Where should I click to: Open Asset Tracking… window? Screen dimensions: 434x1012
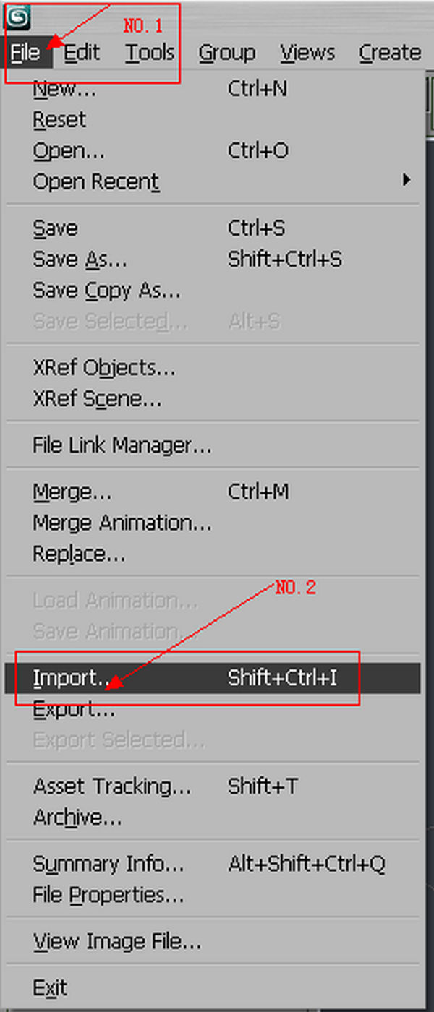click(x=213, y=786)
